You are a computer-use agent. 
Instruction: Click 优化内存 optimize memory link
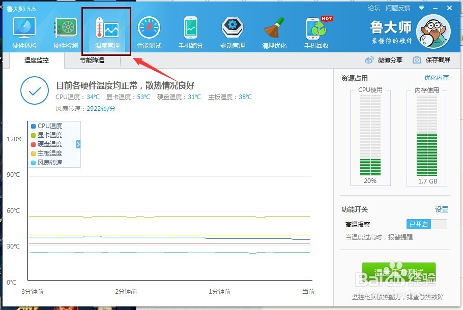(437, 78)
